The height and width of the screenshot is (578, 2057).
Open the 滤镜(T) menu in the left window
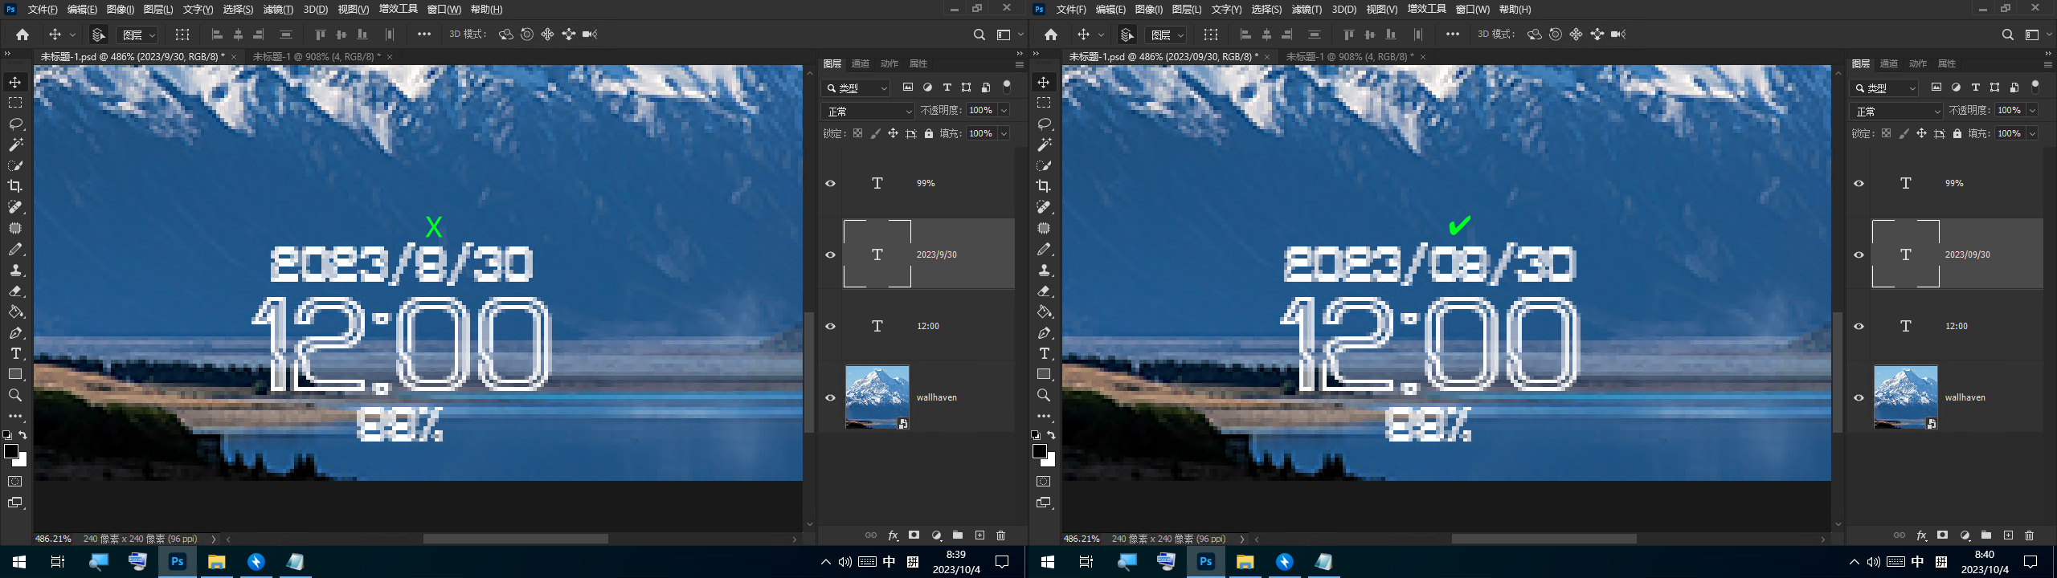278,10
